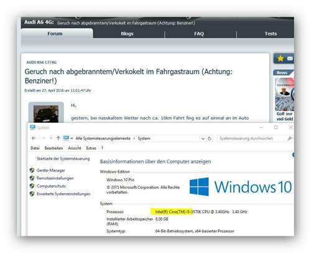Click shield icon beside Erweiterte Systemeinstellungen
This screenshot has width=311, height=253.
click(x=32, y=194)
